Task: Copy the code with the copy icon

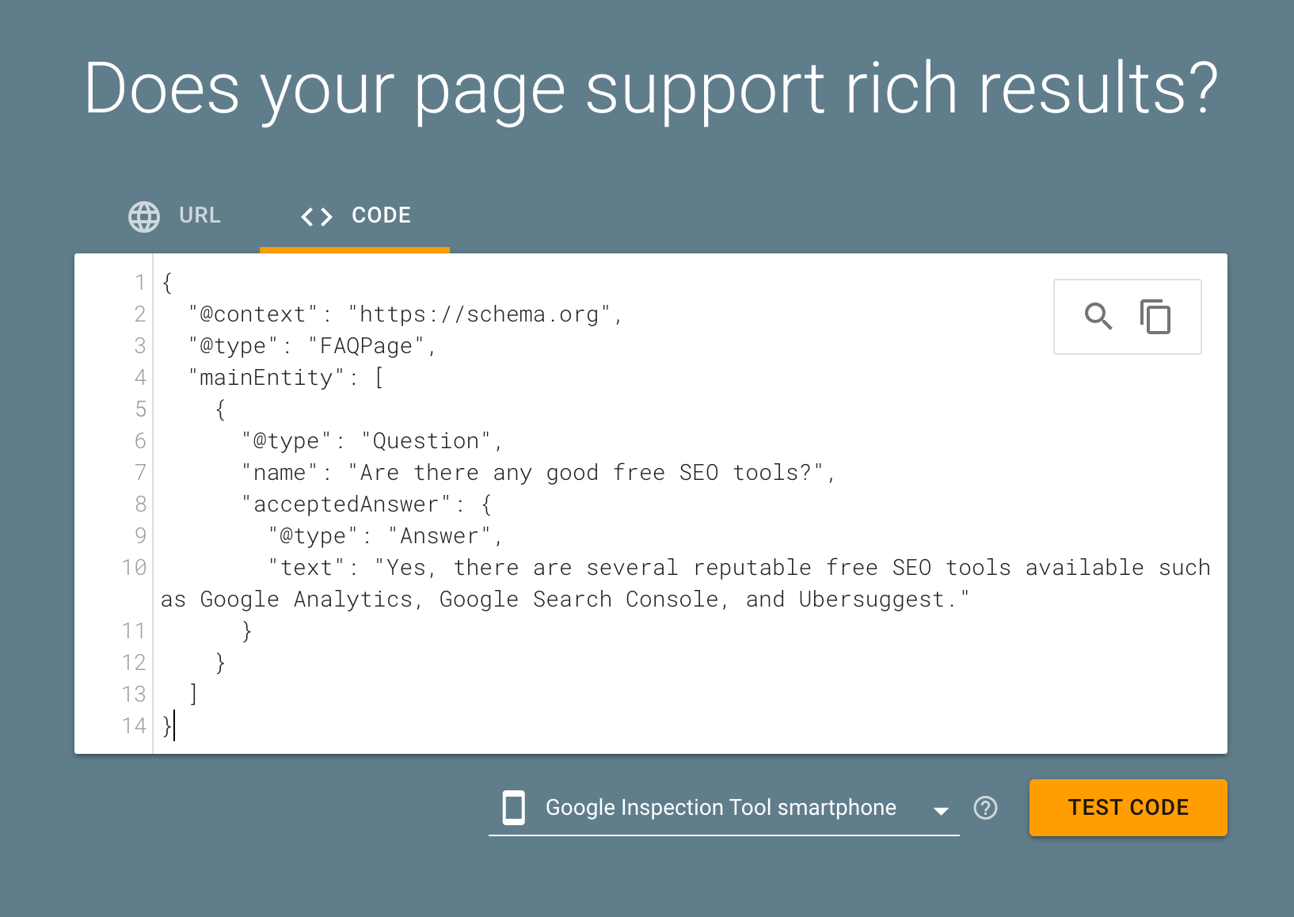Action: point(1155,316)
